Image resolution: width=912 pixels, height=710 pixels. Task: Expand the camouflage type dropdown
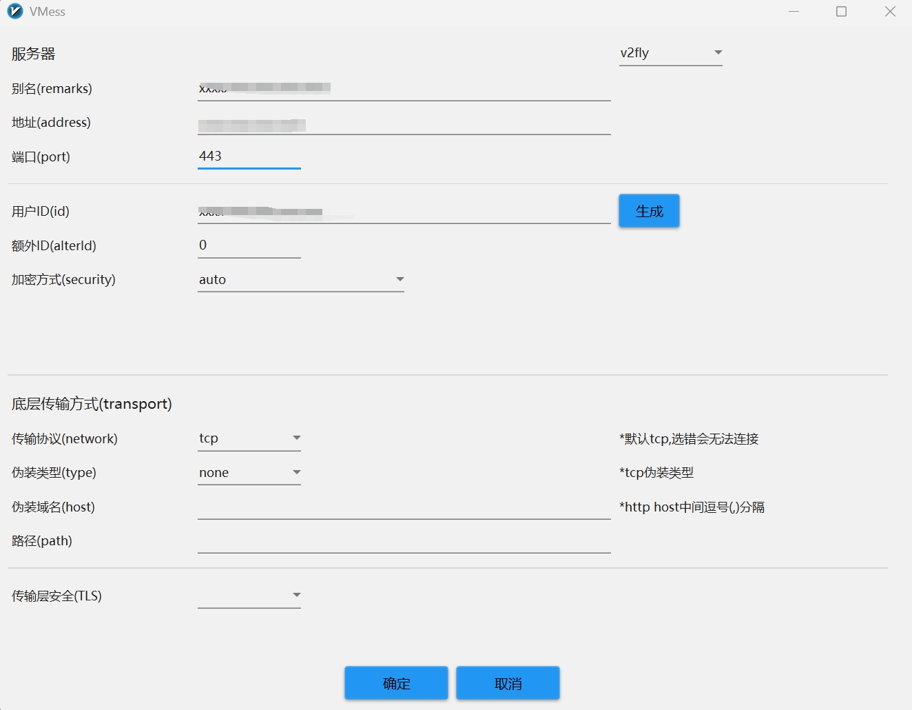tap(249, 473)
